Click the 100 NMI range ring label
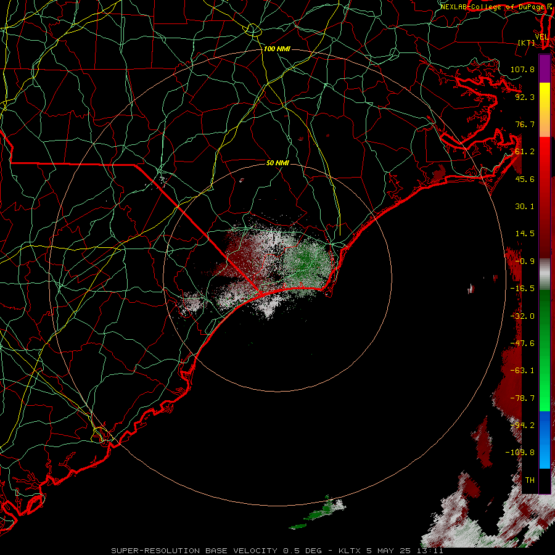 pos(277,49)
